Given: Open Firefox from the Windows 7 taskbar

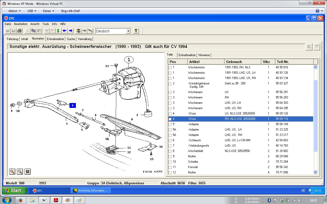Looking at the screenshot, I should [20, 200].
